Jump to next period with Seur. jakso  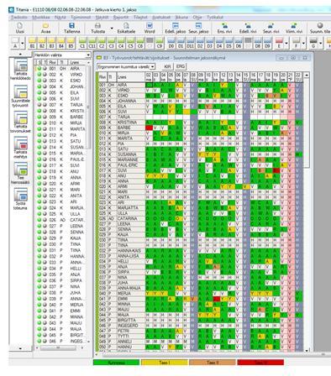tap(198, 28)
